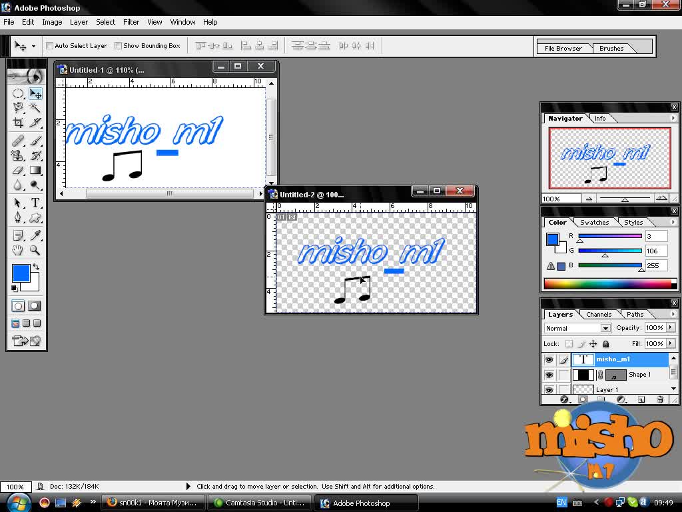Expand the Fill value arrow
Viewport: 682px width, 512px height.
click(x=670, y=343)
